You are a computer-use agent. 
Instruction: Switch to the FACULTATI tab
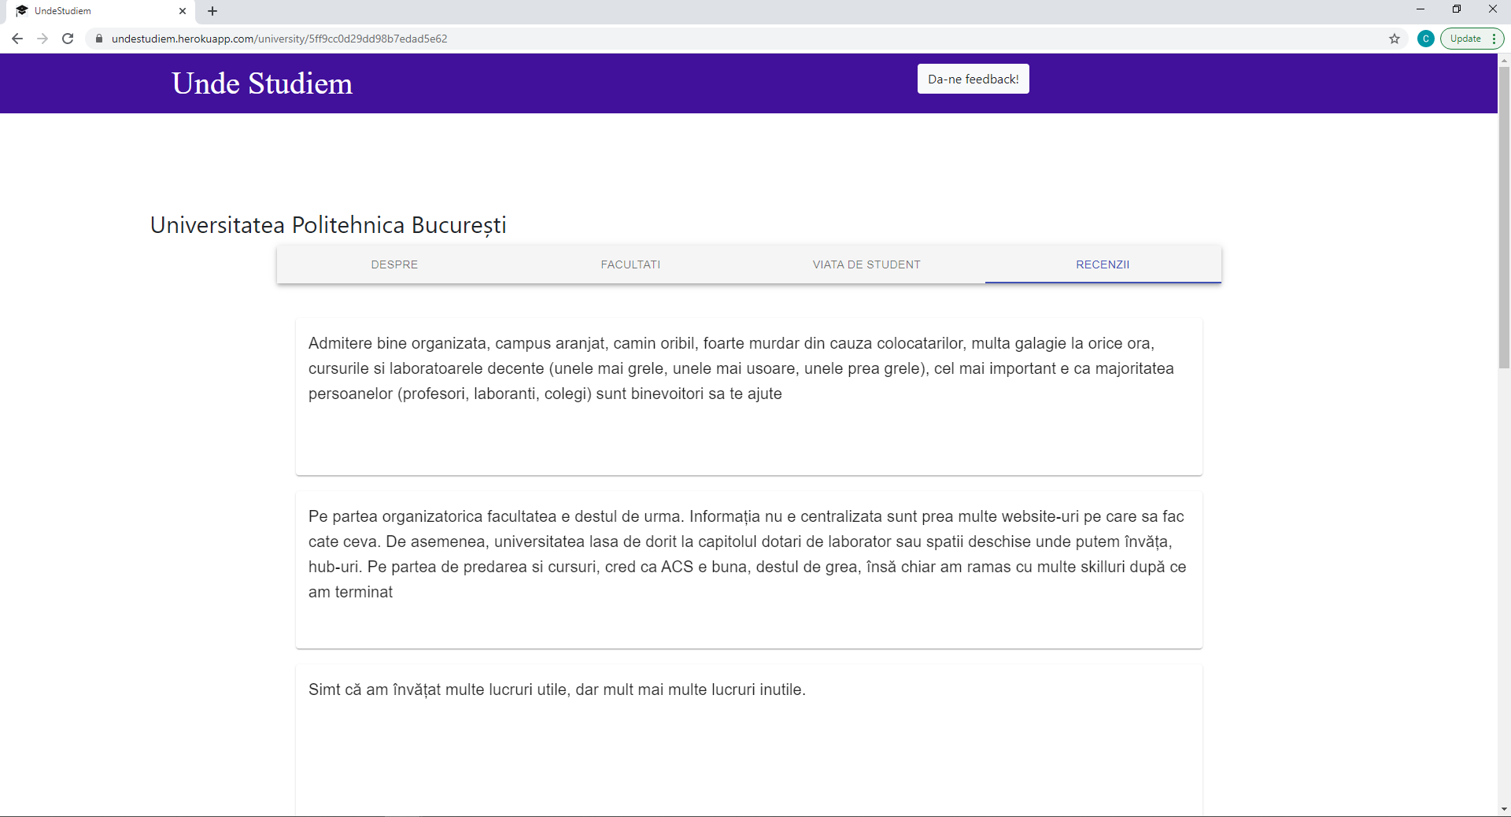630,264
